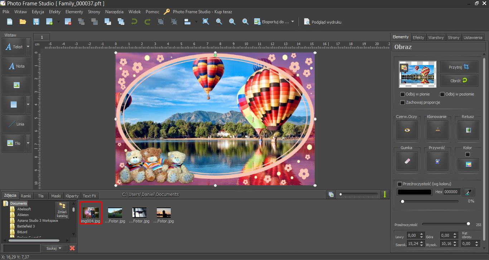Click the red X clear search icon
Image resolution: width=489 pixels, height=260 pixels.
(72, 248)
